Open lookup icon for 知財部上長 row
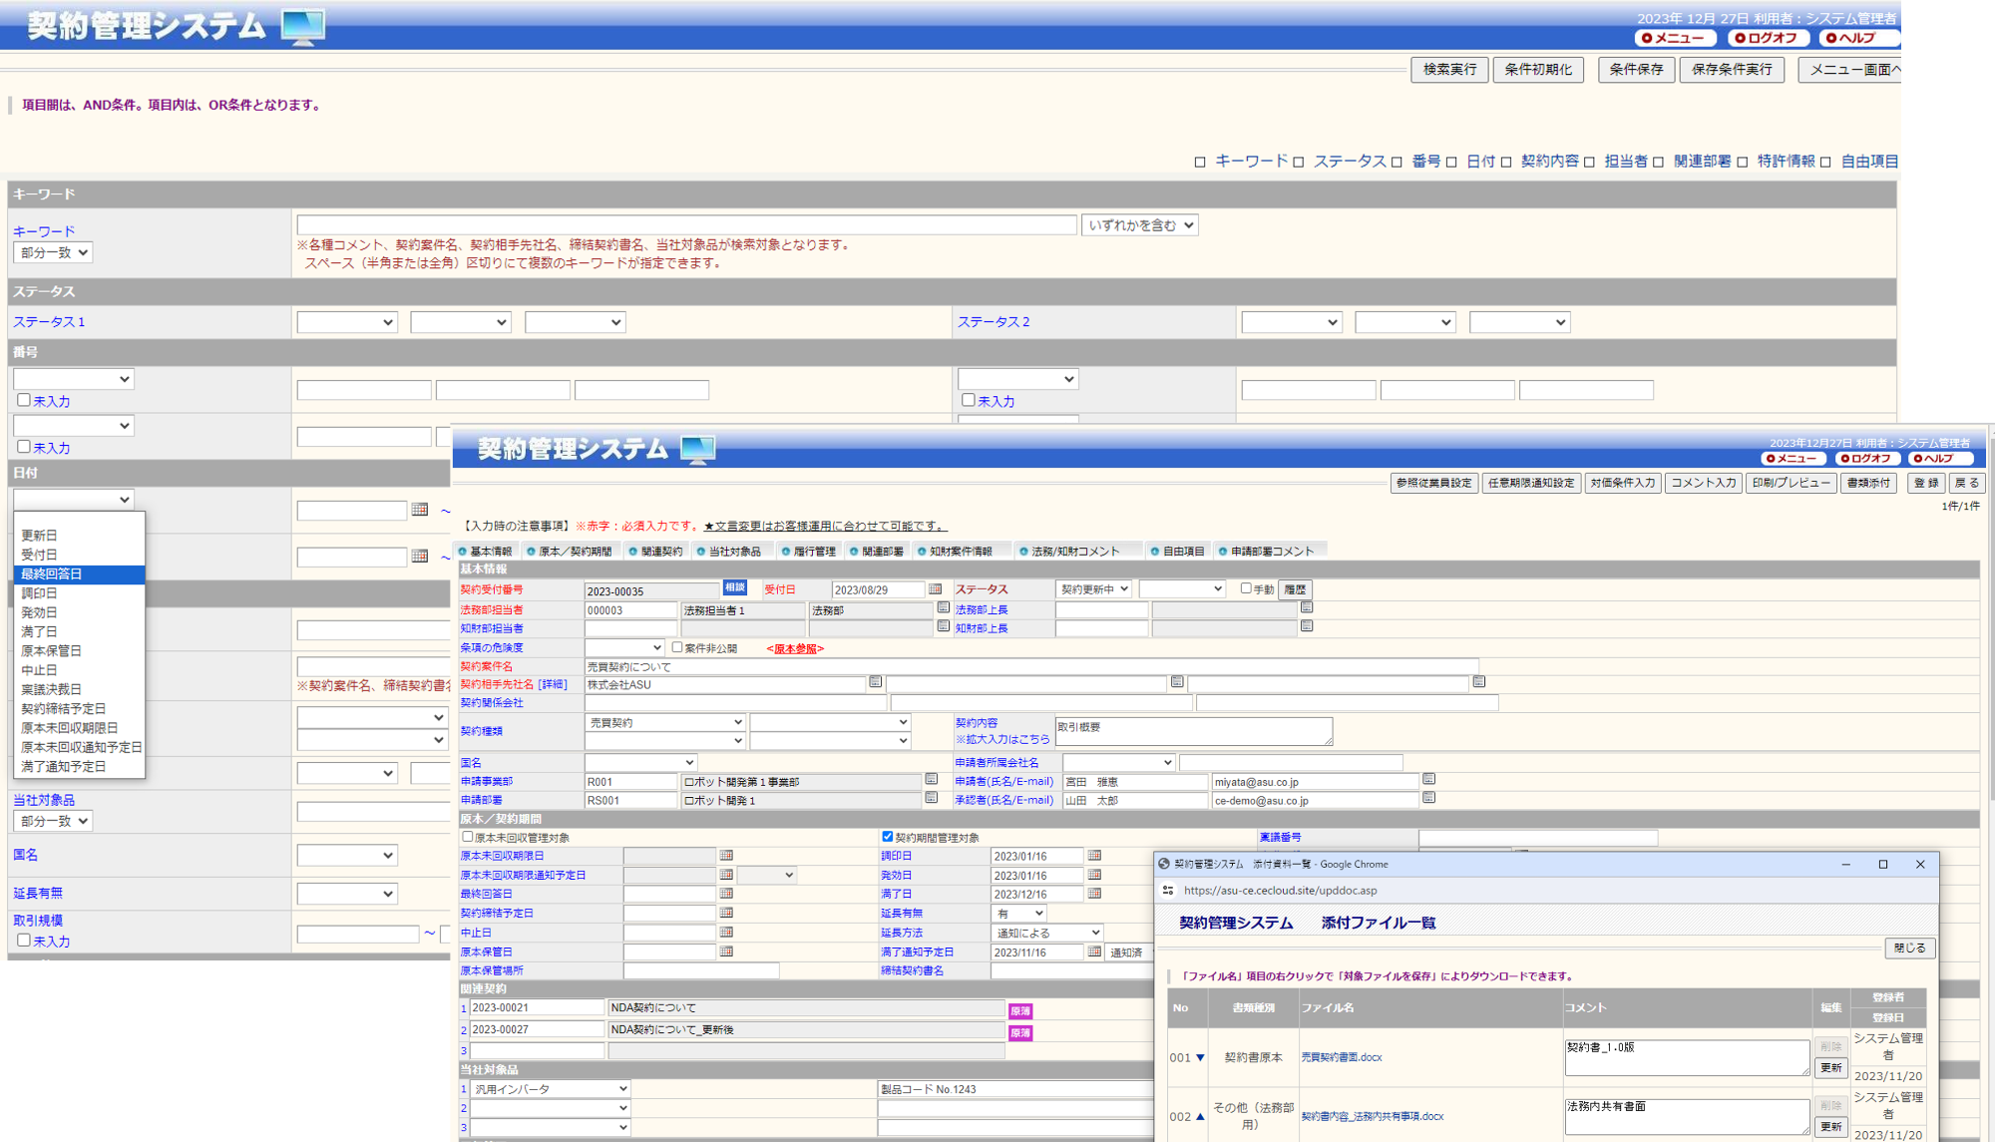The height and width of the screenshot is (1142, 1995). 1307,626
